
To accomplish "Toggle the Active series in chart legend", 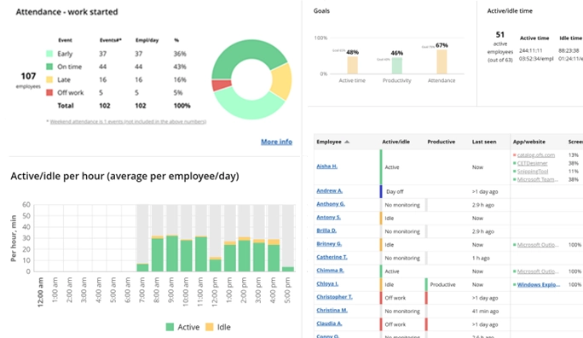I will click(182, 327).
